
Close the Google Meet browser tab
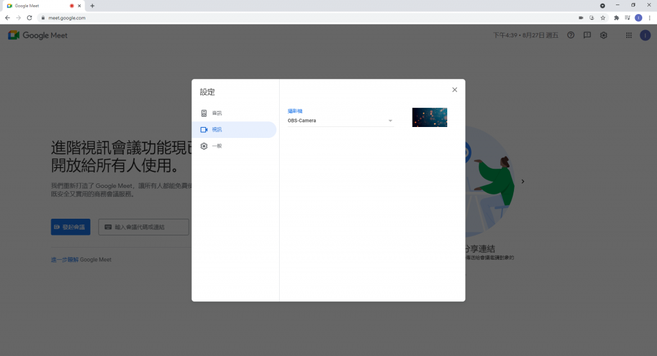tap(79, 6)
